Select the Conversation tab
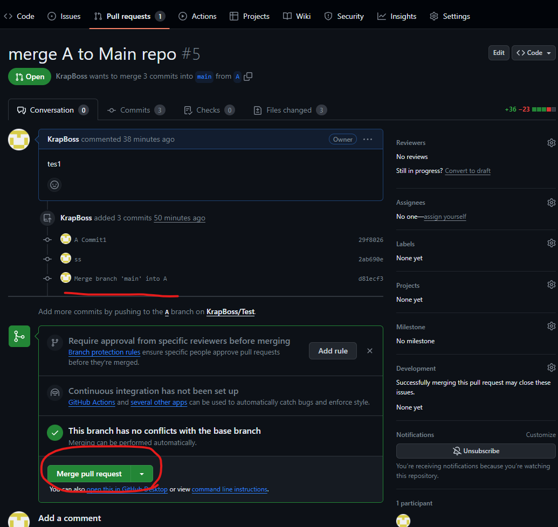The width and height of the screenshot is (558, 527). click(x=53, y=110)
